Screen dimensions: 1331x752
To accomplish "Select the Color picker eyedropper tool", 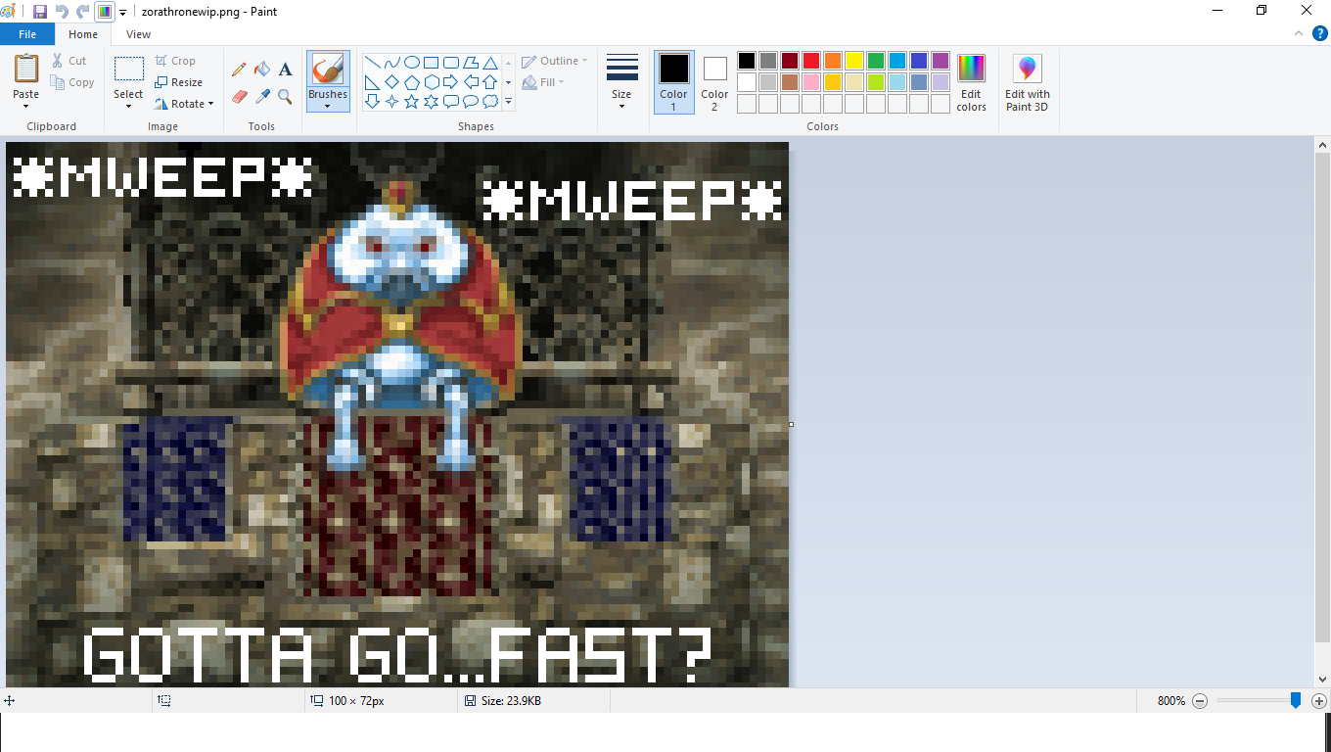I will click(x=262, y=96).
